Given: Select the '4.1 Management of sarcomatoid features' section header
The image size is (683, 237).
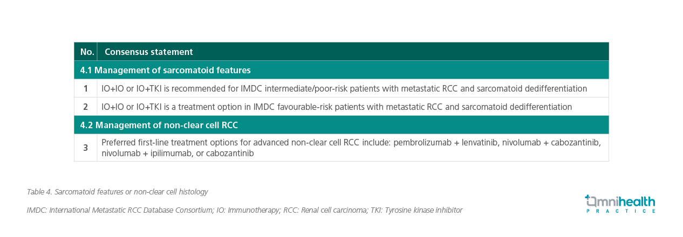Looking at the screenshot, I should click(x=341, y=70).
